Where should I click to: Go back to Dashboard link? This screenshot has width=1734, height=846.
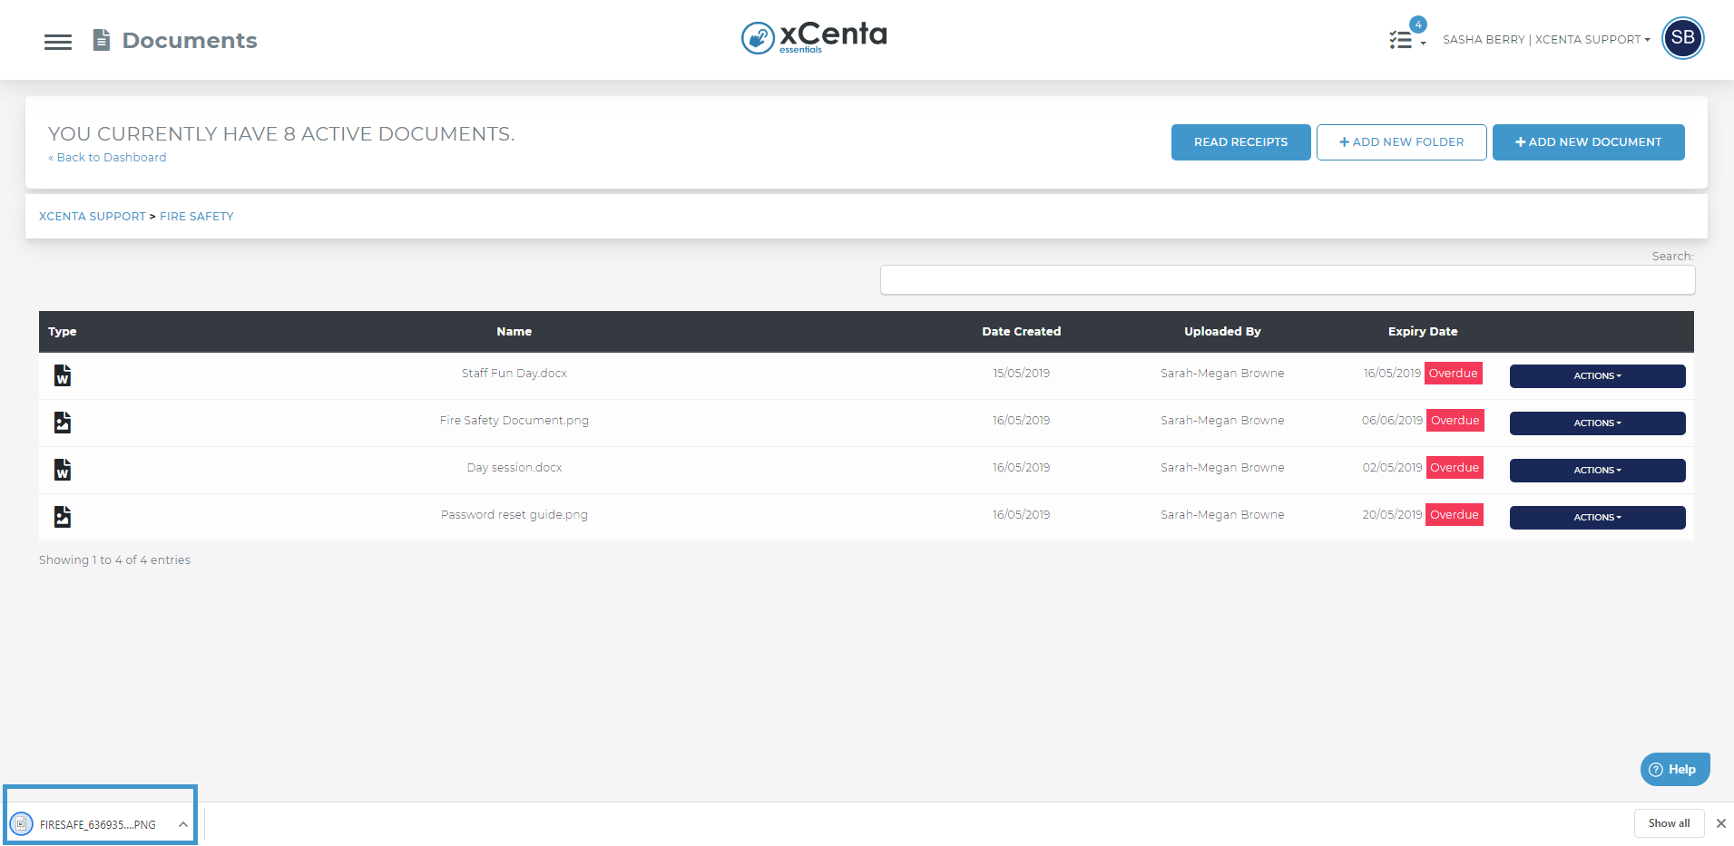(x=107, y=158)
